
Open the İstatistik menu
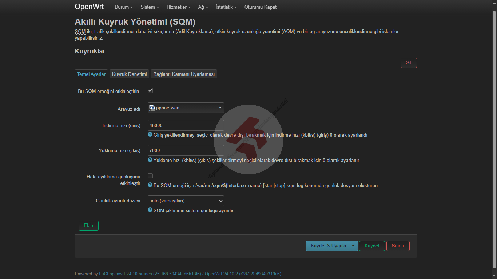226,7
